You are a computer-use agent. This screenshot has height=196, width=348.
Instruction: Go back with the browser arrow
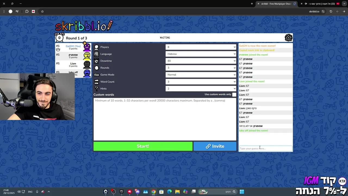coord(344,11)
